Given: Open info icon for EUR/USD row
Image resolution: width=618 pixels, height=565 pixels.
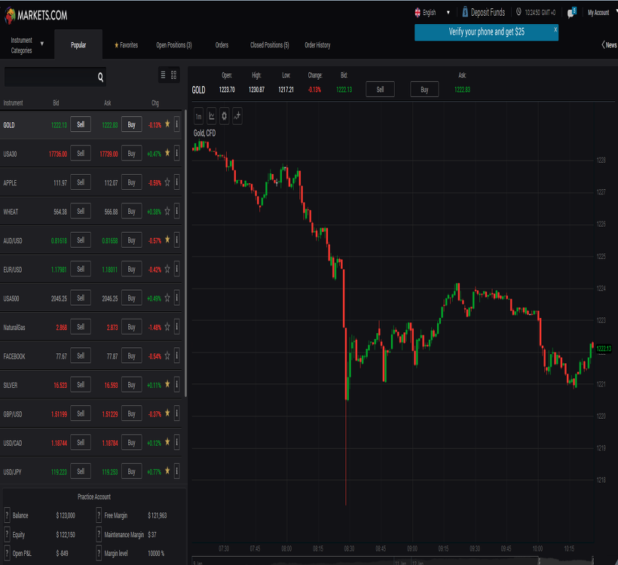Looking at the screenshot, I should pyautogui.click(x=177, y=269).
